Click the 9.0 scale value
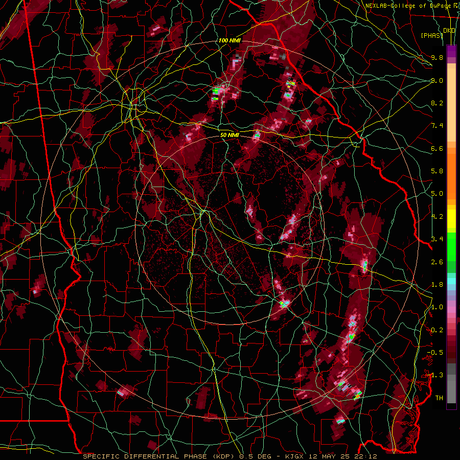This screenshot has width=460, height=460. tap(437, 80)
